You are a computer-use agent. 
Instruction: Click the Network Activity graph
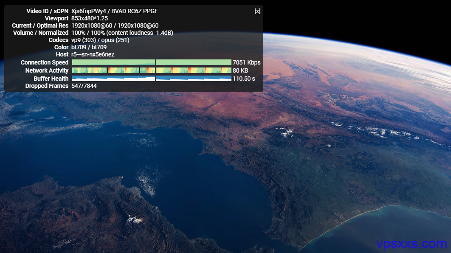pos(152,70)
